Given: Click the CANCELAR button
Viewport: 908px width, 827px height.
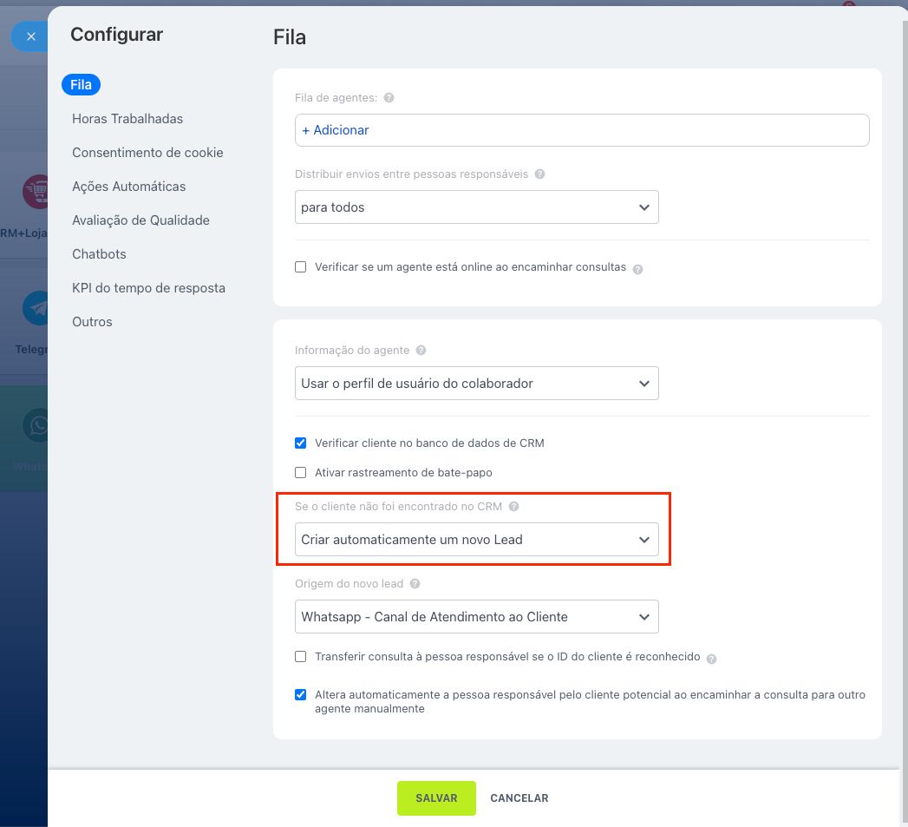Looking at the screenshot, I should 519,798.
